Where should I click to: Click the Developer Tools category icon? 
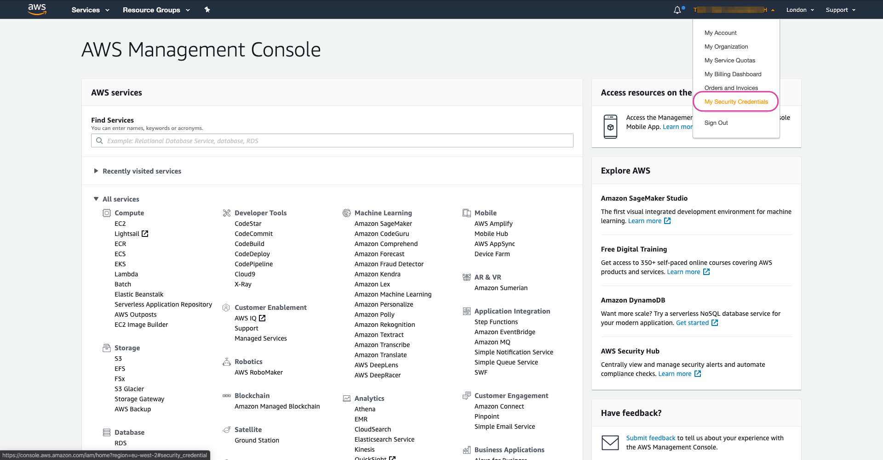pyautogui.click(x=227, y=213)
